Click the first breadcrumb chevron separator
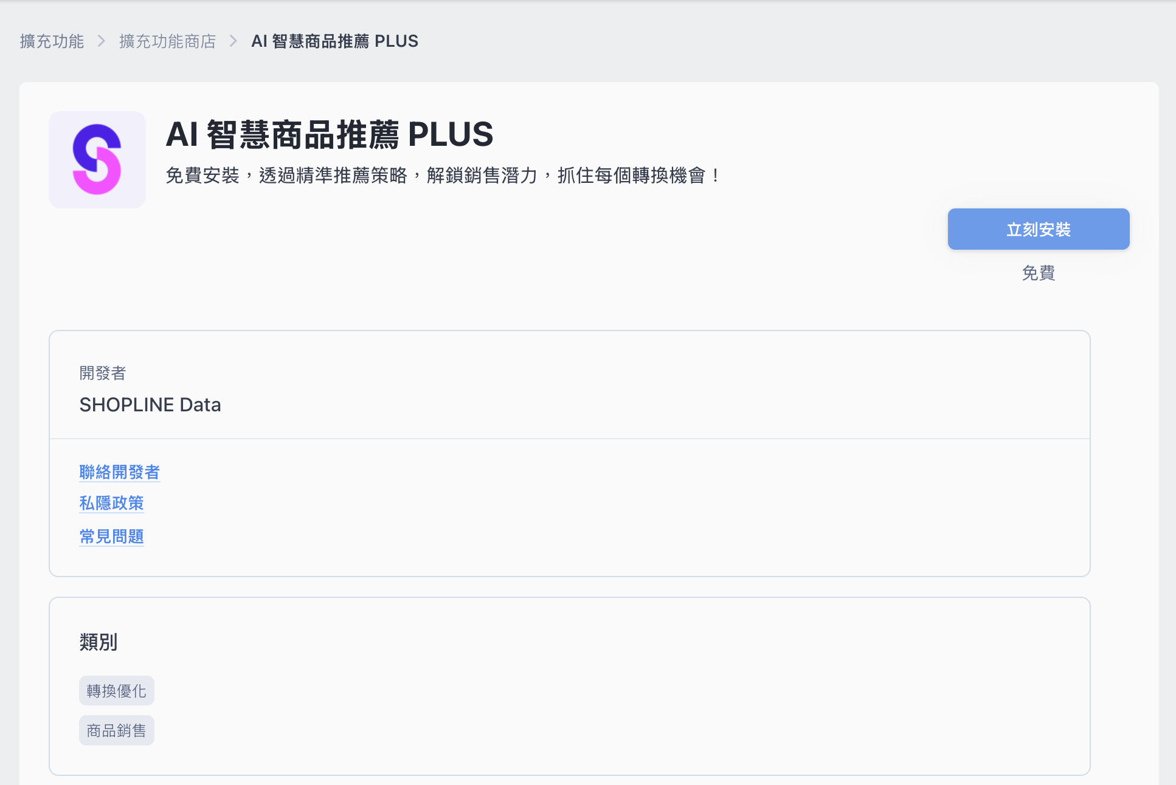The height and width of the screenshot is (785, 1176). pyautogui.click(x=102, y=41)
